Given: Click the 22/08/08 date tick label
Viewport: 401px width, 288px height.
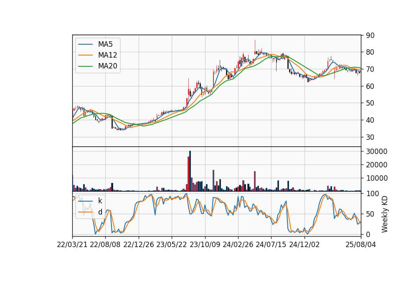Looking at the screenshot, I should (x=105, y=245).
